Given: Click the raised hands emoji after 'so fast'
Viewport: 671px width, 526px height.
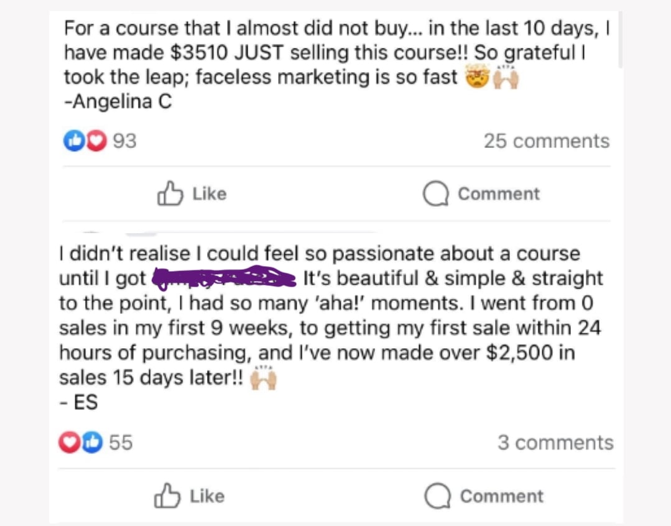Looking at the screenshot, I should (x=506, y=78).
